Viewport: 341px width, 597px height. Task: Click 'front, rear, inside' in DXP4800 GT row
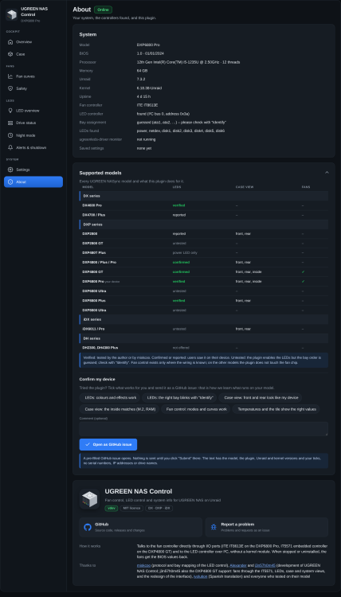(x=249, y=272)
